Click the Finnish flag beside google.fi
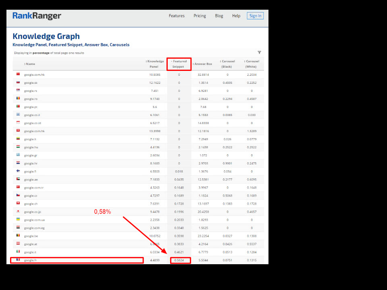This screenshot has height=290, width=387. coord(18,171)
